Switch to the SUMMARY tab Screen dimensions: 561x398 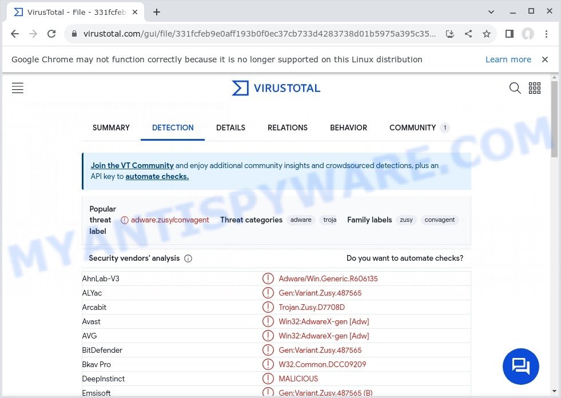click(111, 128)
